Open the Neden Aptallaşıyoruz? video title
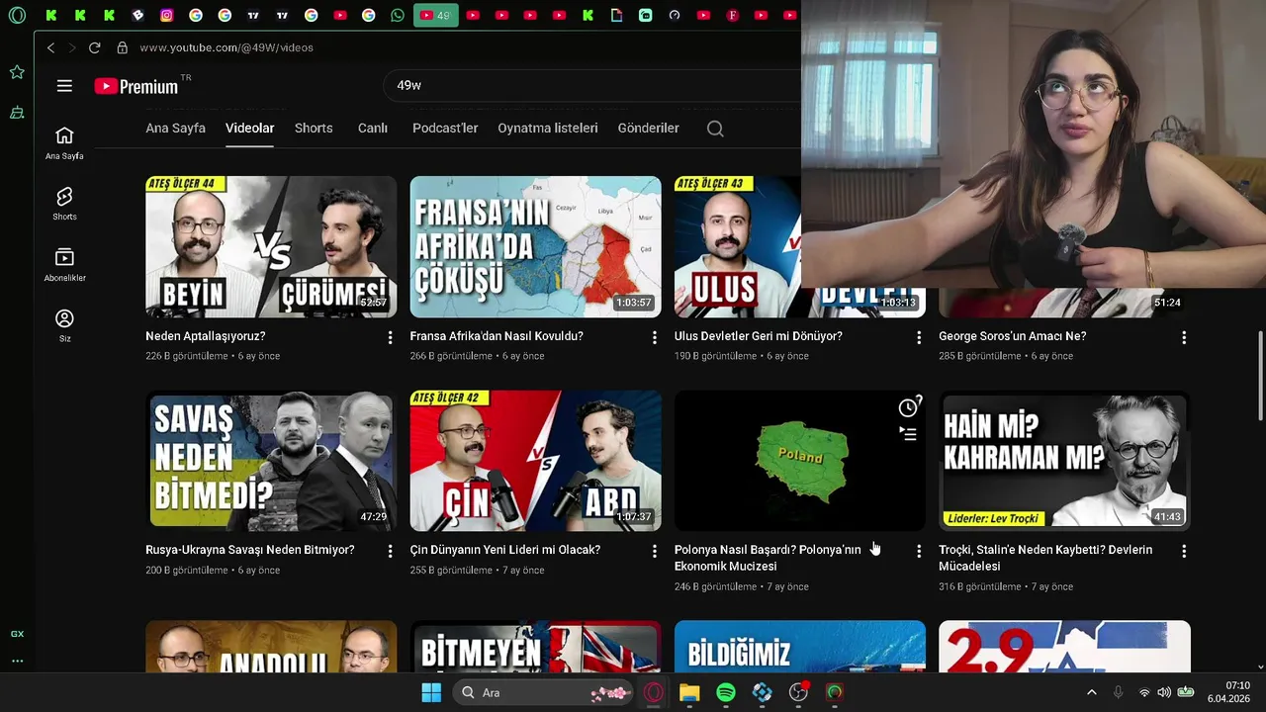Viewport: 1266px width, 712px height. click(206, 336)
